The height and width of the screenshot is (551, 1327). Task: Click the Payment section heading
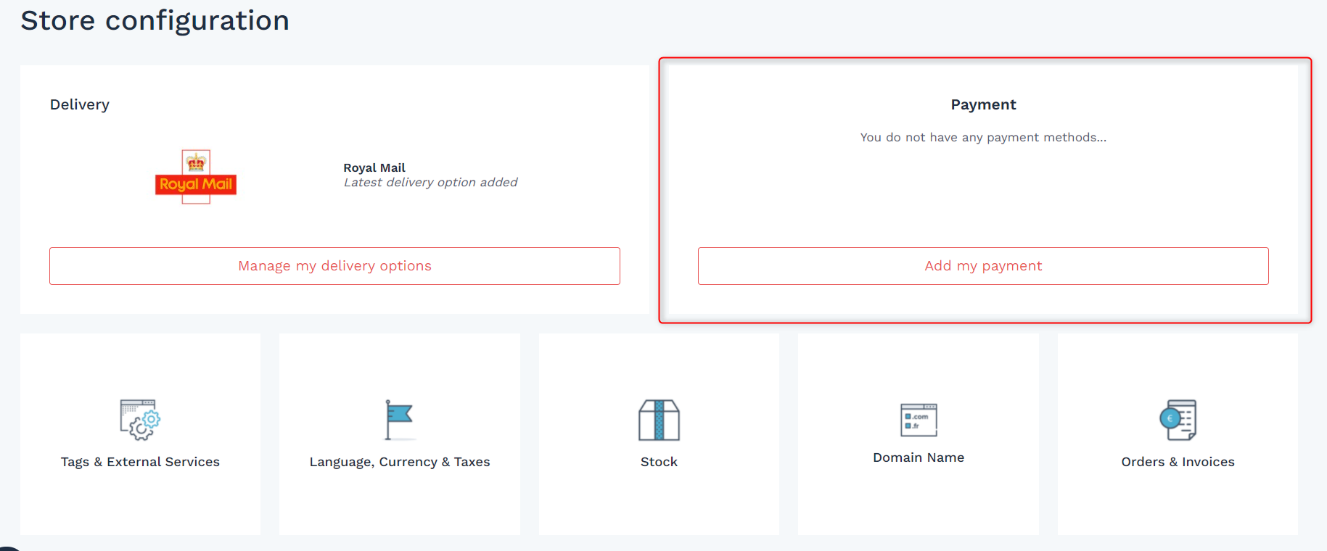click(x=983, y=104)
